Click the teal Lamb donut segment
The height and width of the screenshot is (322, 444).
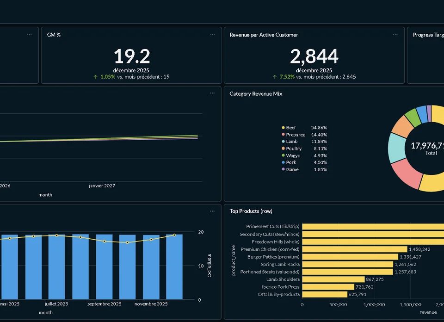point(396,148)
